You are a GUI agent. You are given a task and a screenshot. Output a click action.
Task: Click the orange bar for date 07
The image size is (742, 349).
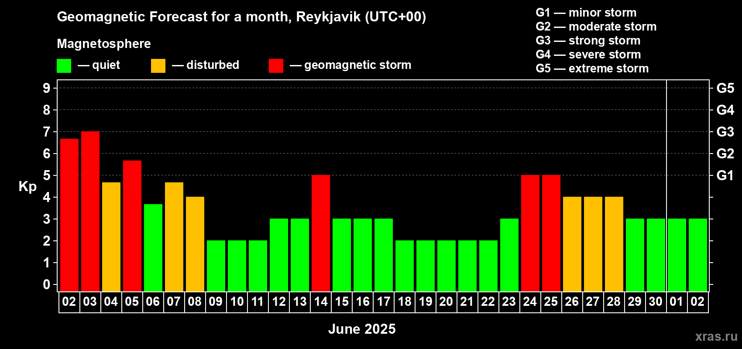click(x=174, y=237)
